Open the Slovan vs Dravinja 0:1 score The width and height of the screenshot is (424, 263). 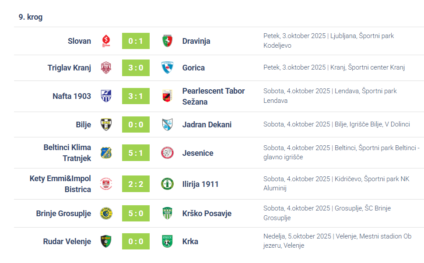click(x=136, y=41)
